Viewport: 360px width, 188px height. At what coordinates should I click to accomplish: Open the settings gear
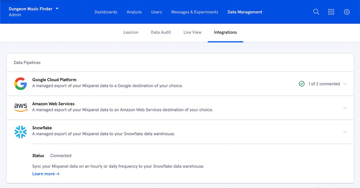(347, 12)
